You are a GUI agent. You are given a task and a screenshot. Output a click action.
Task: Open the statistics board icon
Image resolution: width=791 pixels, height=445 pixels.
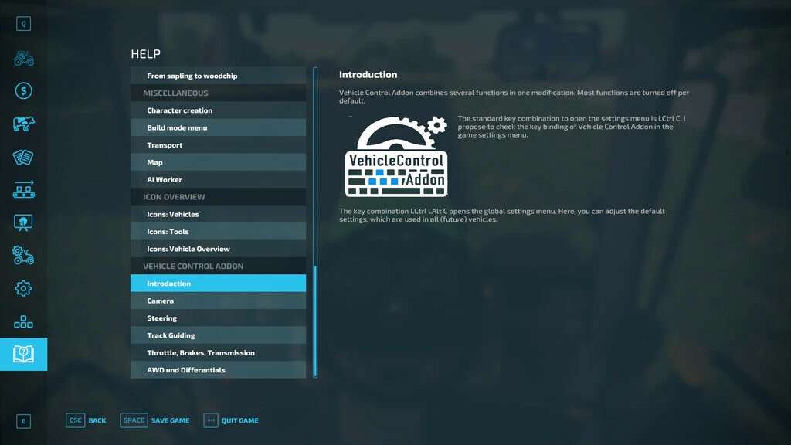23,222
